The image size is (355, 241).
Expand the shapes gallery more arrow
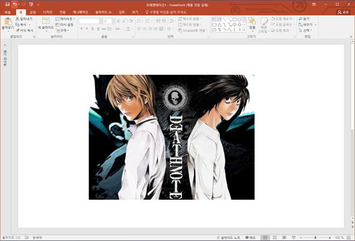click(x=244, y=29)
